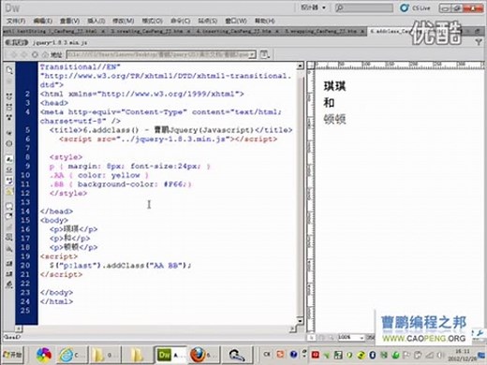Open the 100% zoom level dropdown
Viewport: 487px width, 365px height.
[351, 337]
